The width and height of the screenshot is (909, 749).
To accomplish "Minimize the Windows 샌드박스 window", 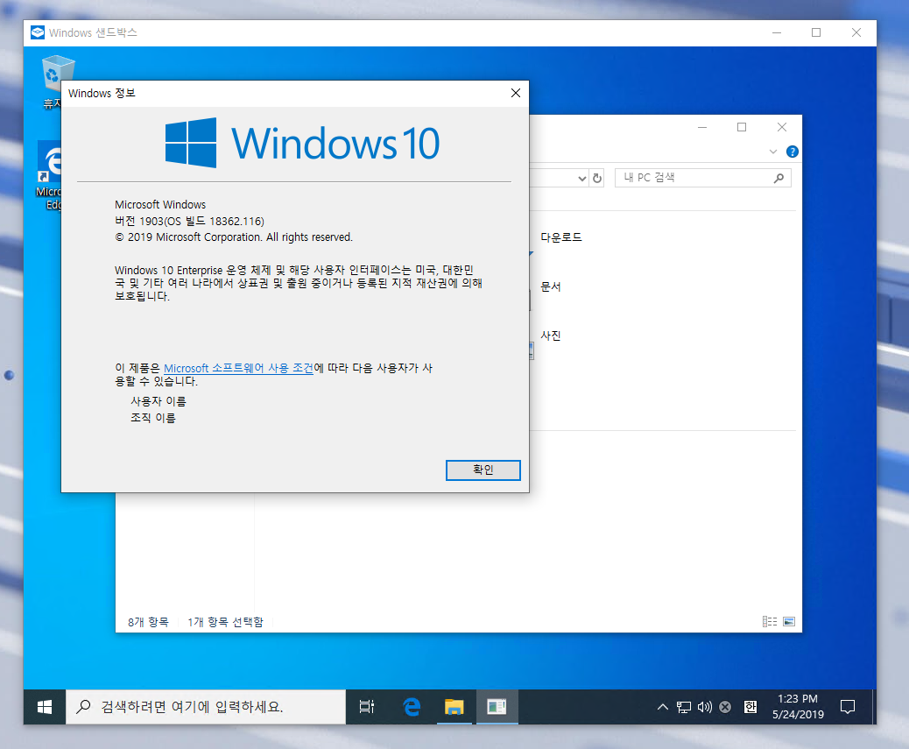I will 777,32.
